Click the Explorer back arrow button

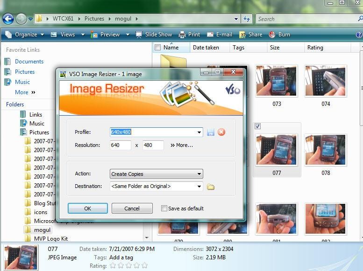(x=8, y=19)
